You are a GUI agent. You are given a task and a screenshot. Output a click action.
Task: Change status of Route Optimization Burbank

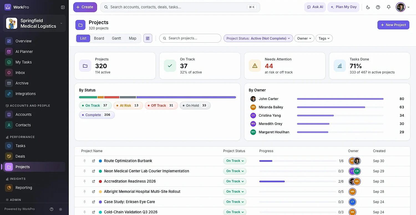pyautogui.click(x=235, y=161)
